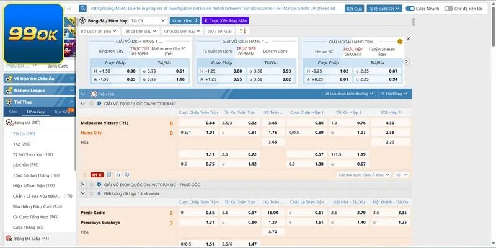Open the Bộ Lọc Trận Đấu filter dropdown
This screenshot has height=248, width=496.
pyautogui.click(x=98, y=30)
